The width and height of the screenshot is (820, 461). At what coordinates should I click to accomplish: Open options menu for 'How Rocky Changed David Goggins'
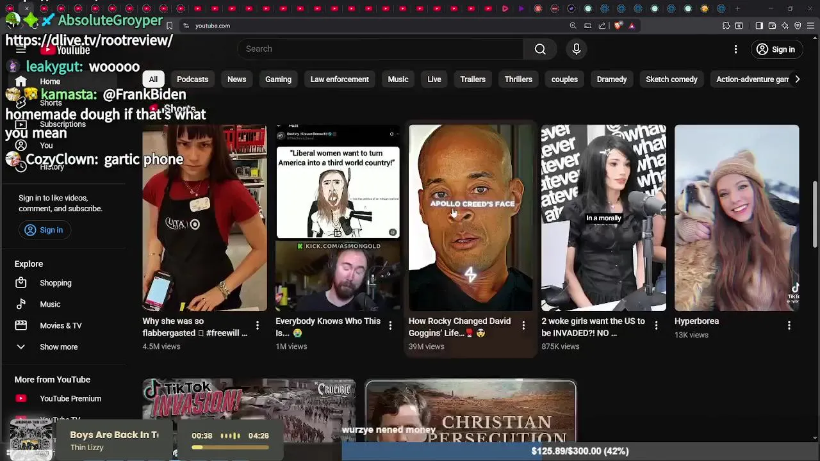(523, 326)
